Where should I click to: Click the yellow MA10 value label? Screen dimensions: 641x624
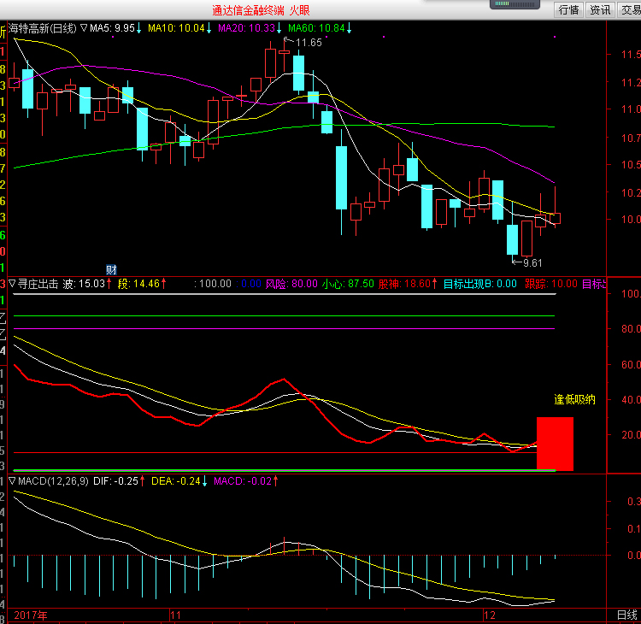click(179, 29)
